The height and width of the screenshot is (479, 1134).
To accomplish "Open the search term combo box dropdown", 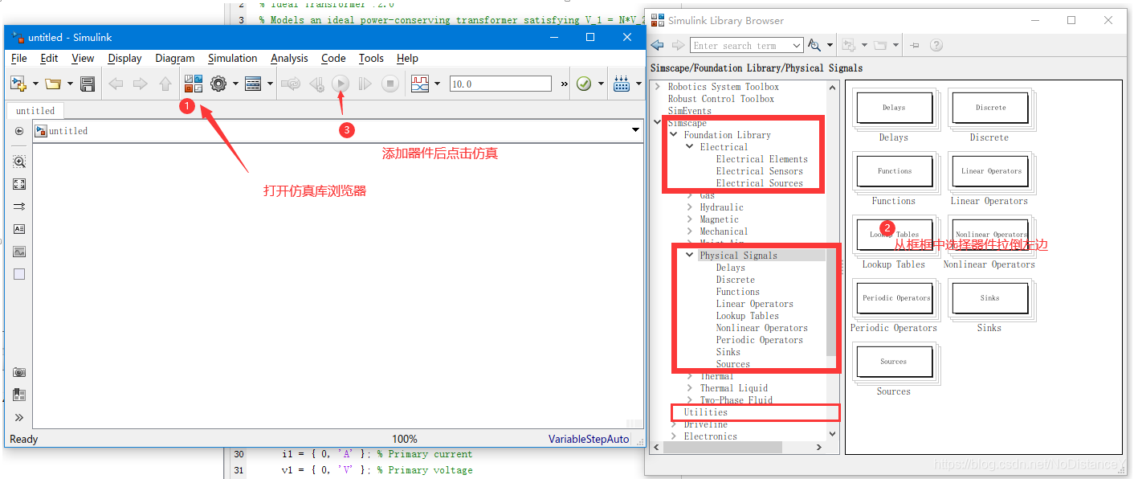I will [797, 46].
